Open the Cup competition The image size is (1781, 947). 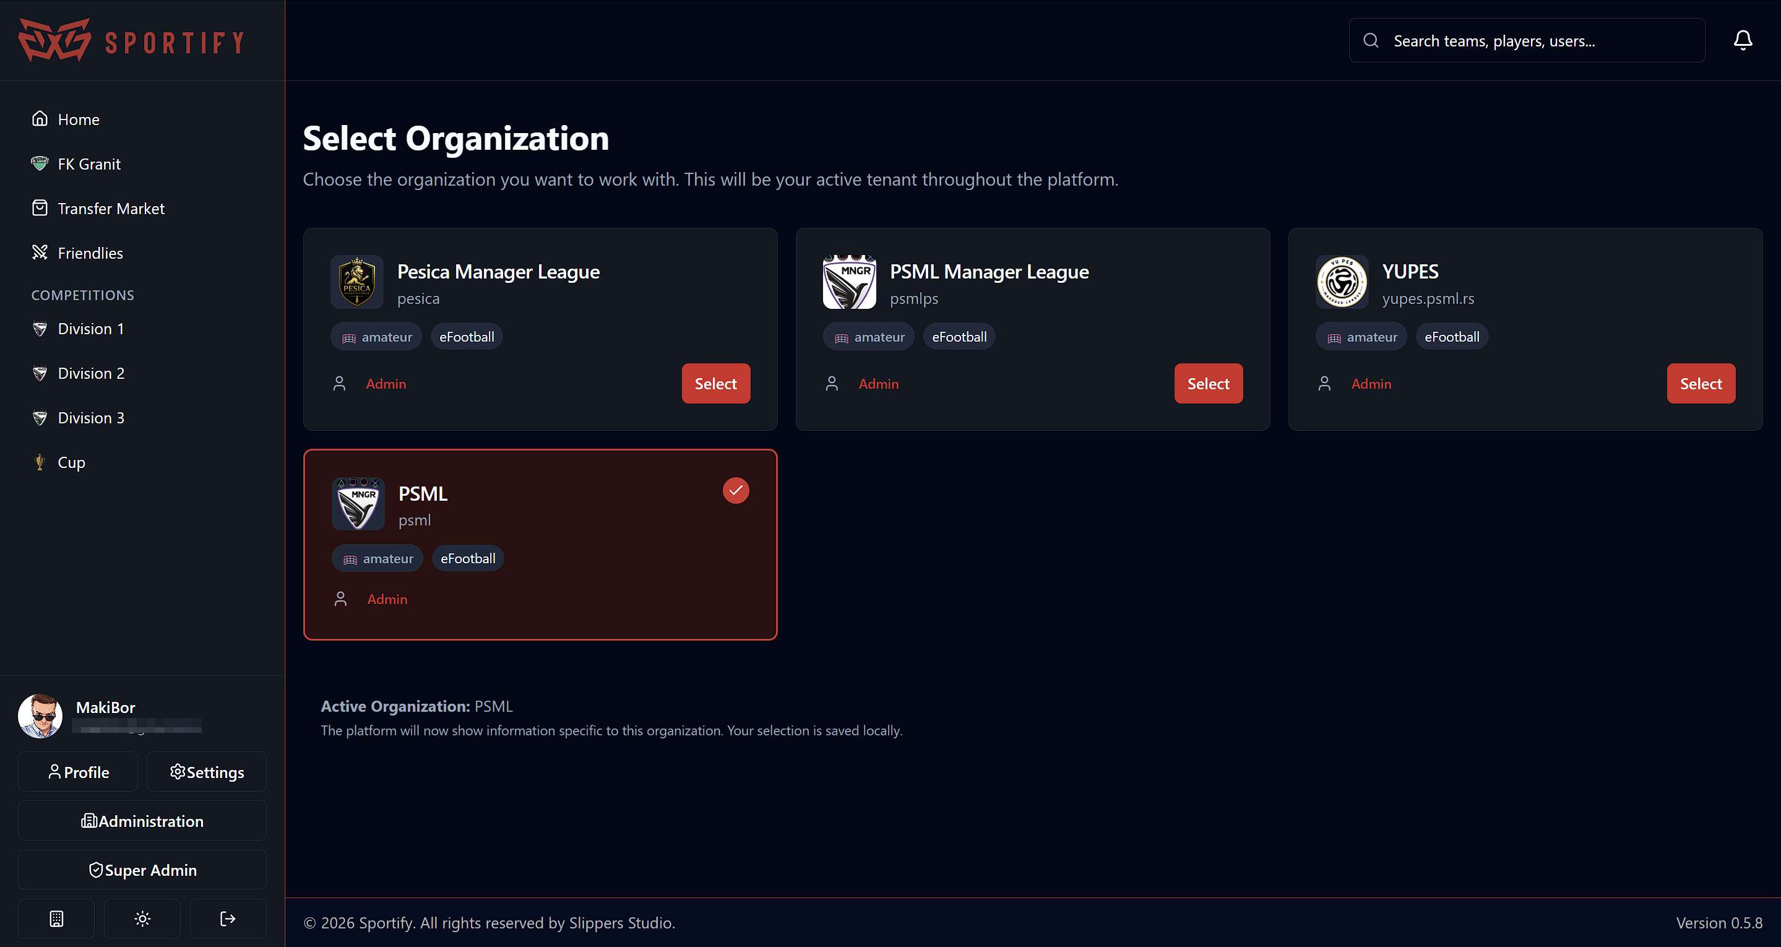click(x=142, y=462)
